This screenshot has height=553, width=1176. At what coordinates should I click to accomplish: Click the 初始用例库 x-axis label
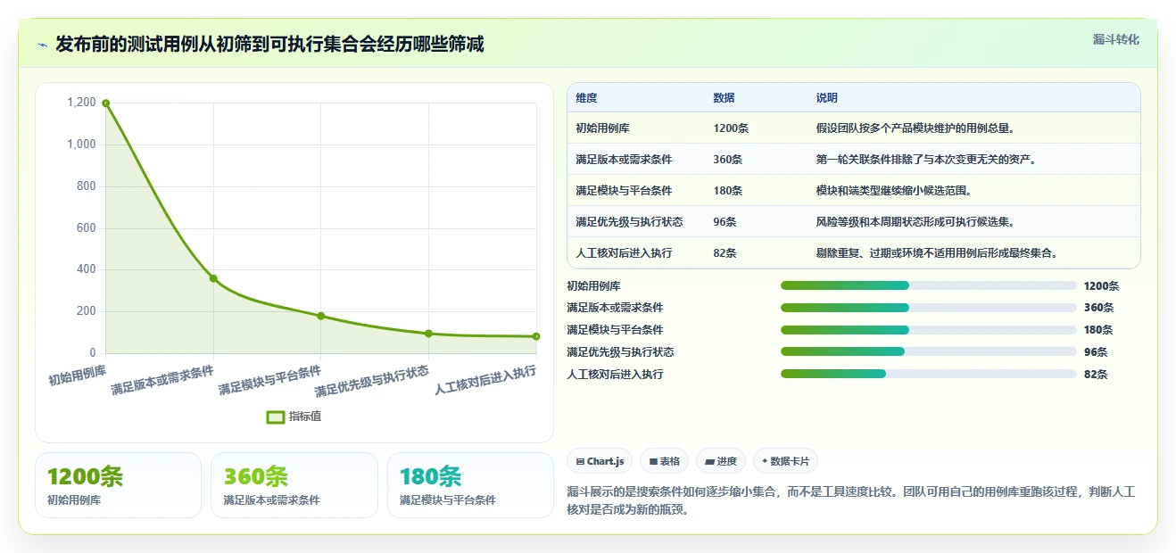pyautogui.click(x=78, y=375)
